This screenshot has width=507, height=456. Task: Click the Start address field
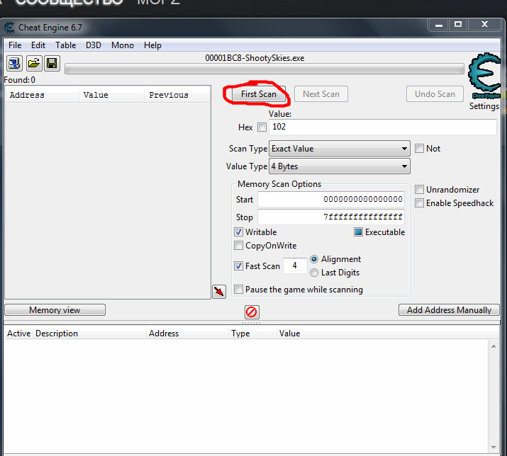coord(331,199)
